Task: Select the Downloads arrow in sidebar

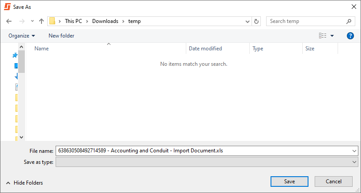Action: click(16, 76)
